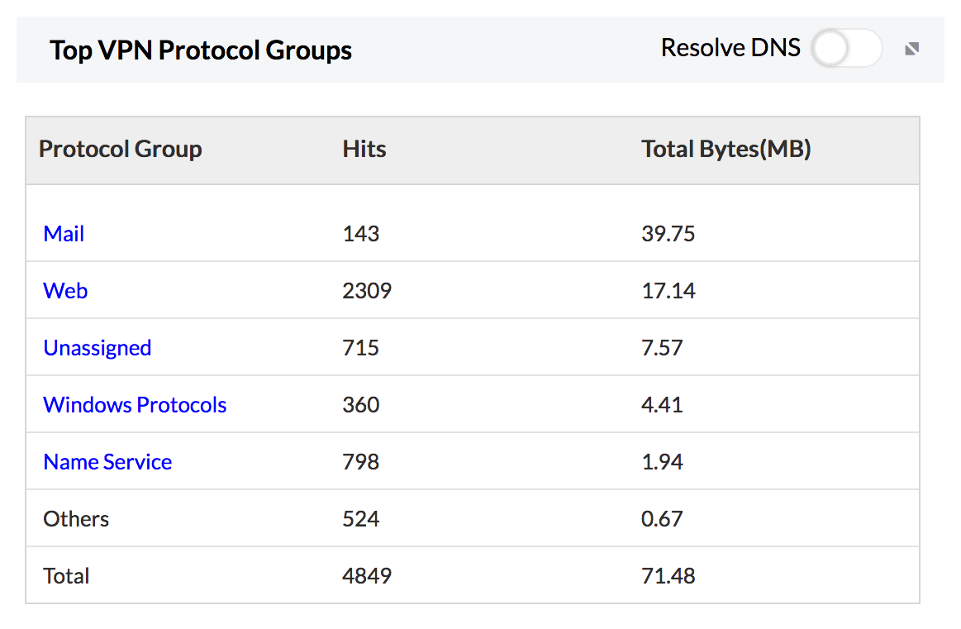The width and height of the screenshot is (961, 629).
Task: Click the 7.57 bytes value for Unassigned
Action: 662,348
